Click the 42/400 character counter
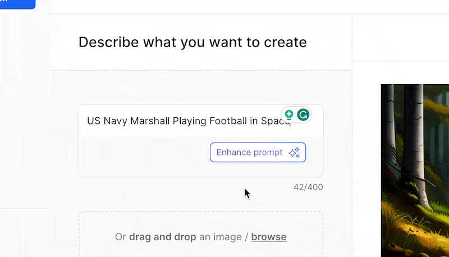449x257 pixels. coord(308,187)
